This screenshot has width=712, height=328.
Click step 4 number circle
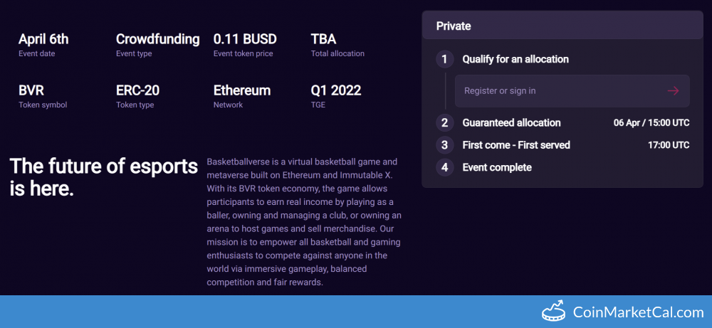click(x=445, y=168)
